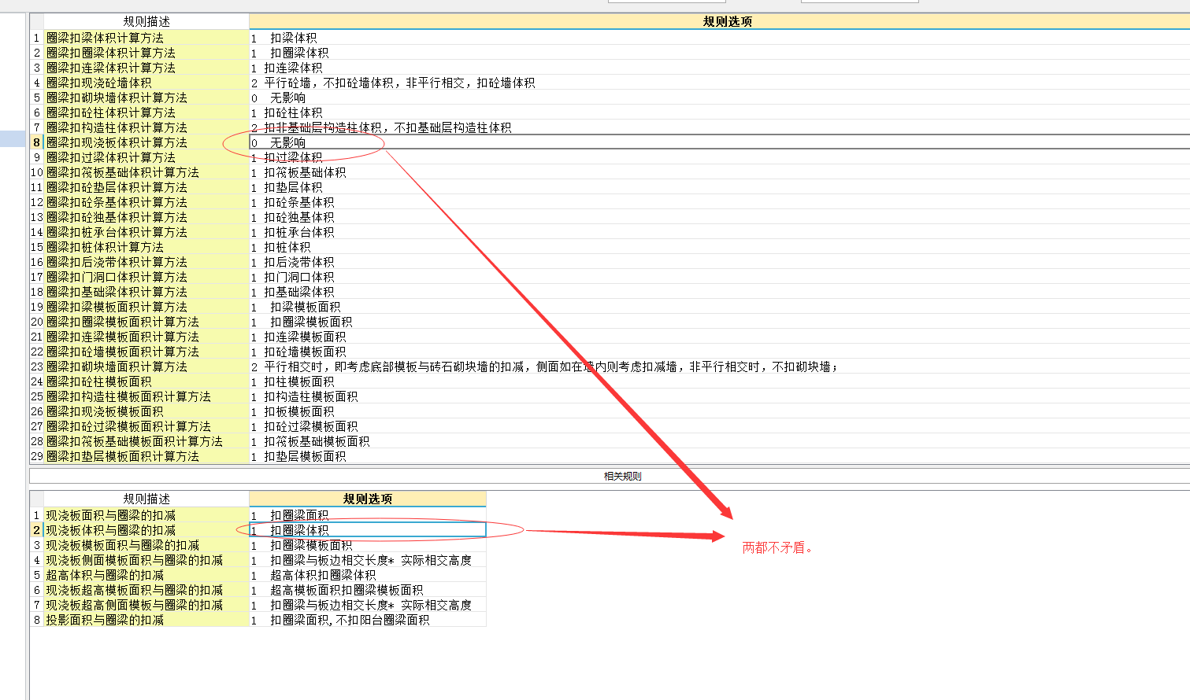Image resolution: width=1190 pixels, height=700 pixels.
Task: Select related rule 现浇板体积与圈梁的扣减
Action: (146, 530)
